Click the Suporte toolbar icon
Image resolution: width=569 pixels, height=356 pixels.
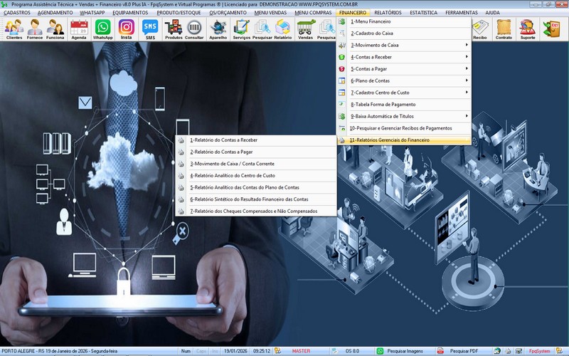(x=527, y=29)
